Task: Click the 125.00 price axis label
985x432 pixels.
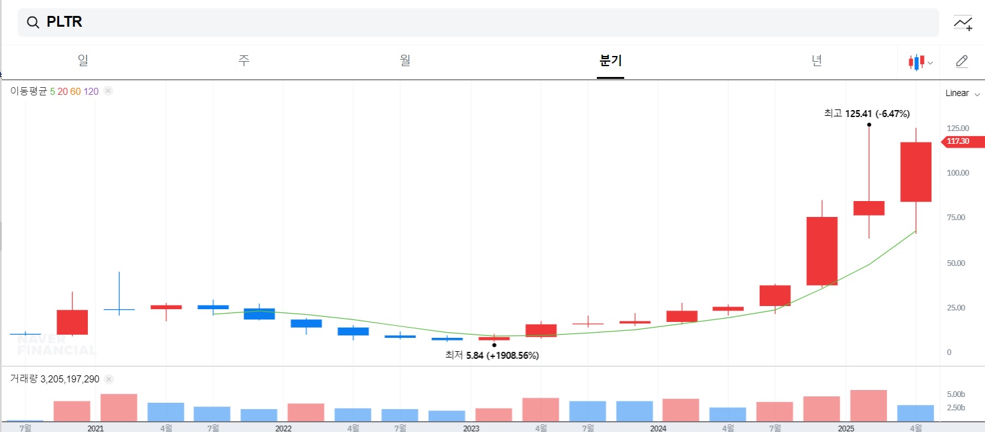Action: click(x=958, y=128)
